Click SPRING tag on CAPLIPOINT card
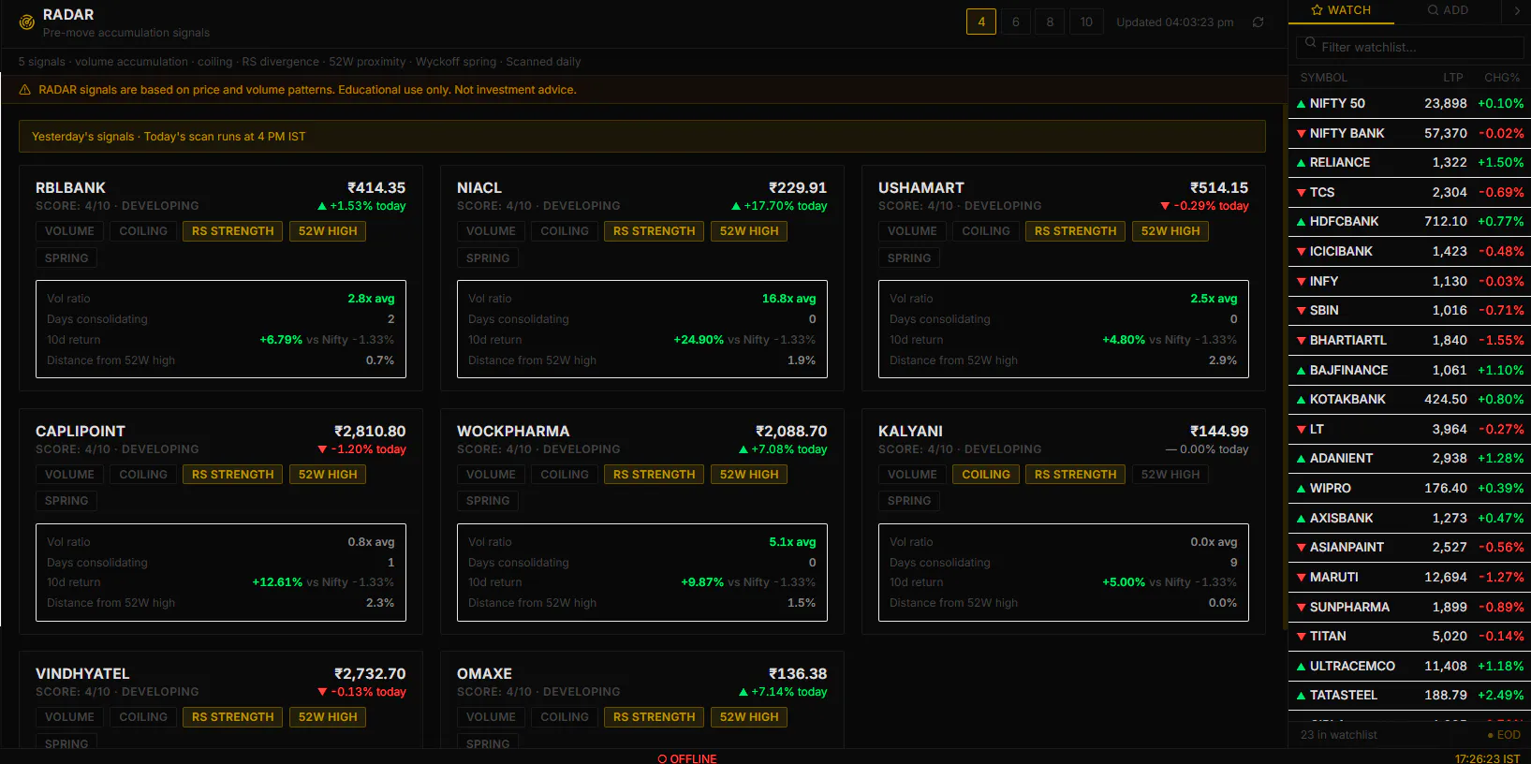This screenshot has width=1531, height=764. [x=66, y=501]
